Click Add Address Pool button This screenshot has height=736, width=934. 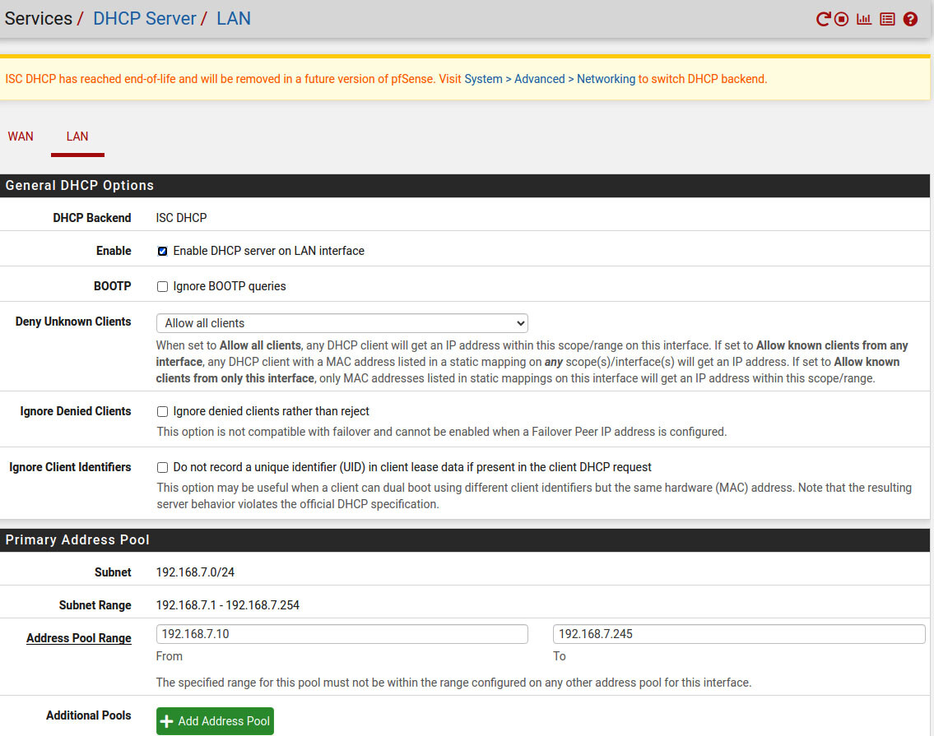pos(215,720)
